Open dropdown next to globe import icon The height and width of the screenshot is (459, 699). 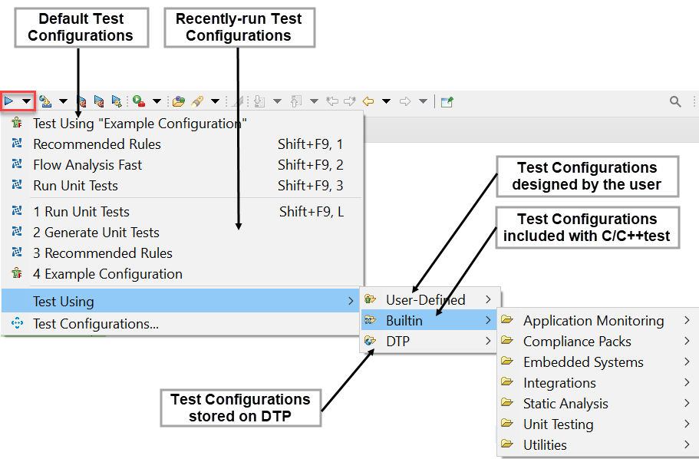click(x=64, y=102)
